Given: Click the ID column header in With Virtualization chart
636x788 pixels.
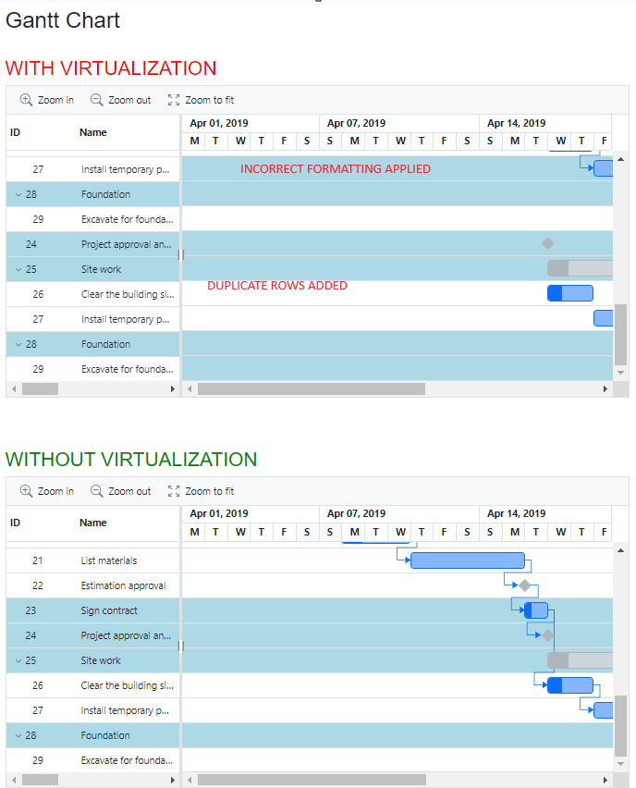Looking at the screenshot, I should click(16, 132).
